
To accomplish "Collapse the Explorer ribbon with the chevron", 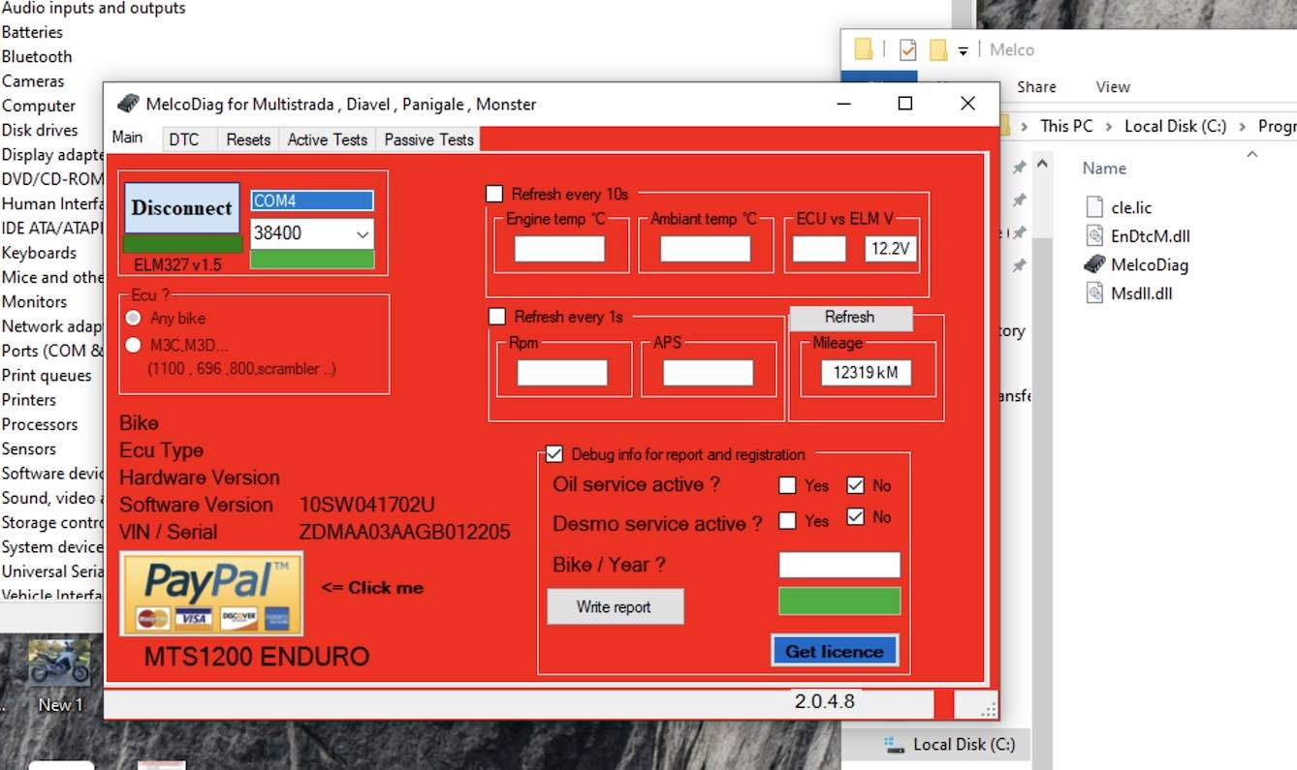I will [x=1251, y=154].
